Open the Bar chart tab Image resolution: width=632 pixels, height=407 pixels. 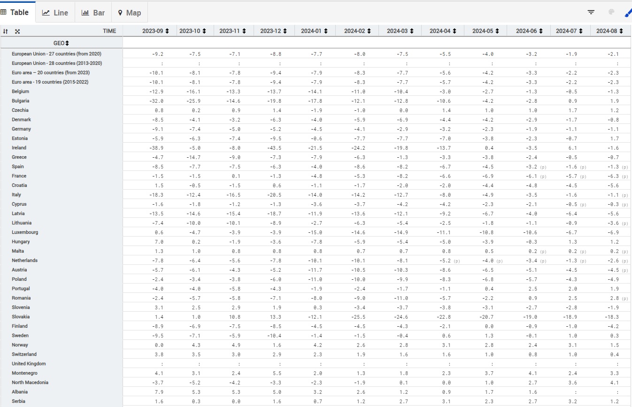tap(93, 13)
